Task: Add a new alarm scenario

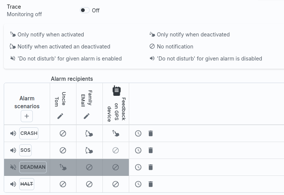Action: (27, 116)
